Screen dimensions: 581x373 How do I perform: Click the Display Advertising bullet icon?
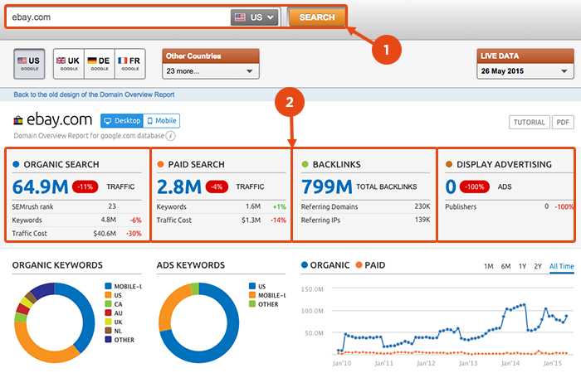(448, 164)
